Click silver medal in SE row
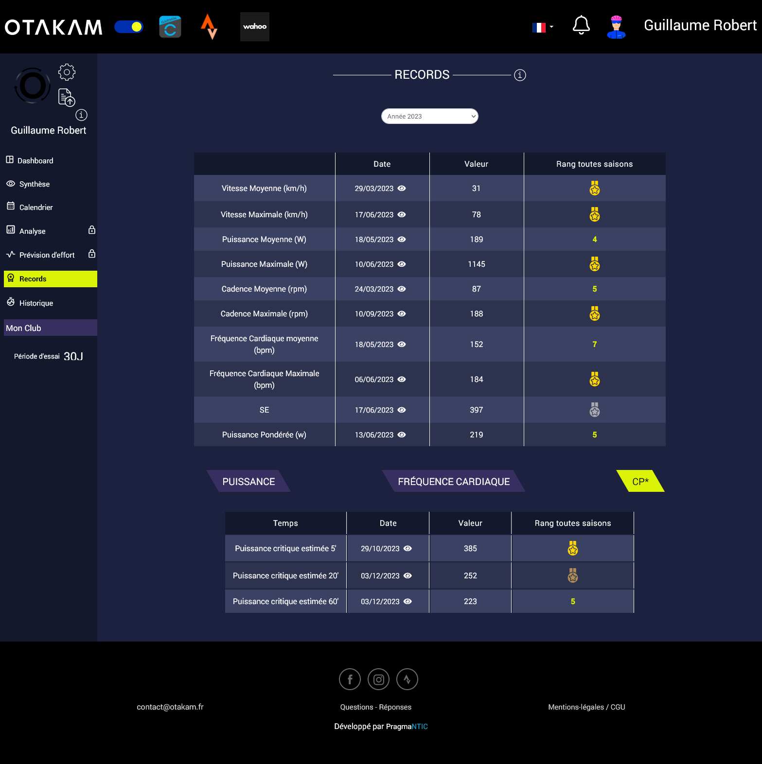Image resolution: width=762 pixels, height=764 pixels. [x=594, y=410]
